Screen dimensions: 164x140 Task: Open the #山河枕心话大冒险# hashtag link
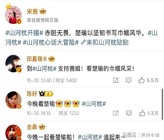point(51,42)
